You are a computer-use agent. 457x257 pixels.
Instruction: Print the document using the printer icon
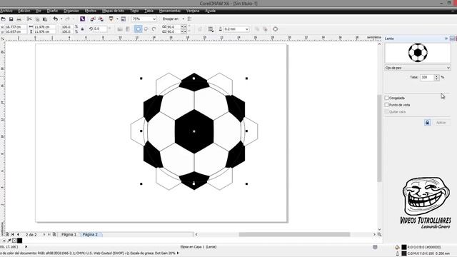(19, 19)
